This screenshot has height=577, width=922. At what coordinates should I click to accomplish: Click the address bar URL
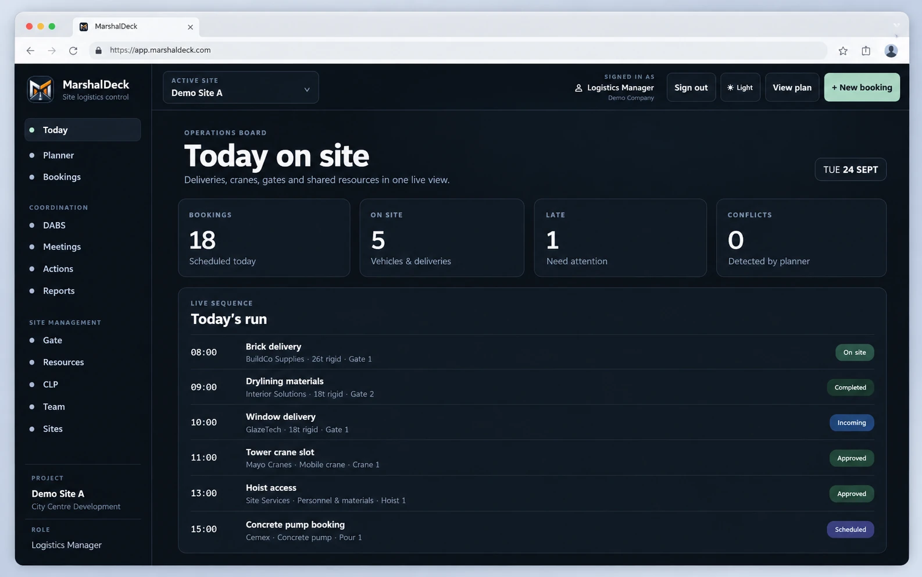pyautogui.click(x=160, y=50)
